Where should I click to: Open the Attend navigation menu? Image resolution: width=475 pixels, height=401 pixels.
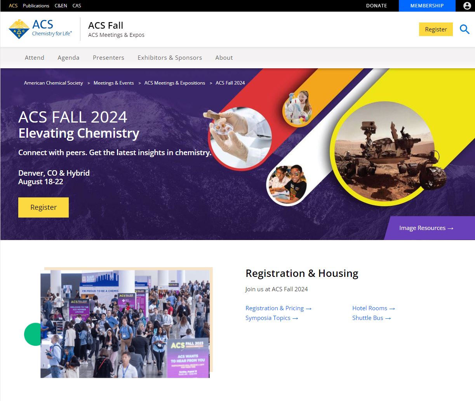[x=35, y=58]
